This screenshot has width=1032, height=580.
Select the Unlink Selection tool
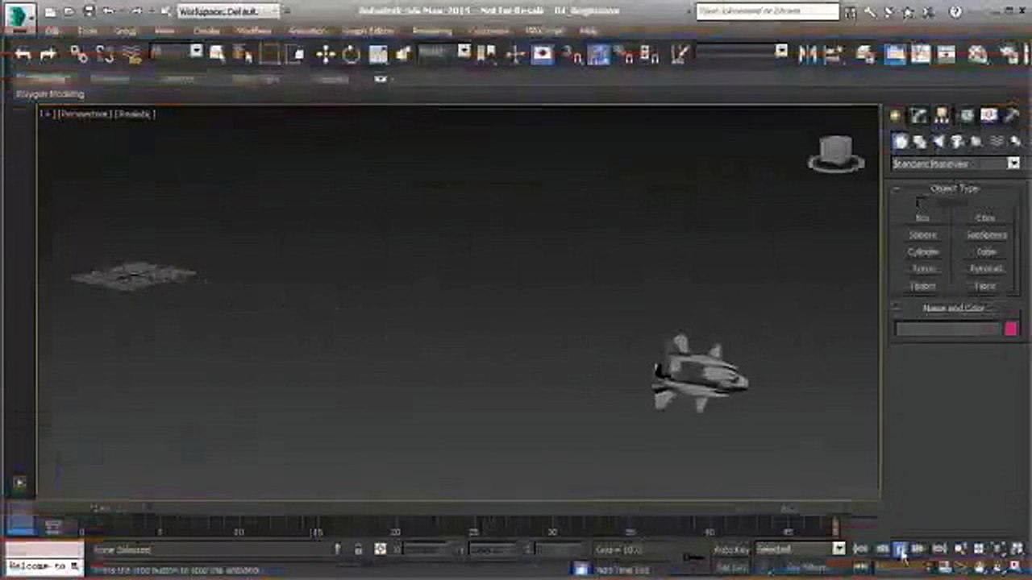point(105,54)
